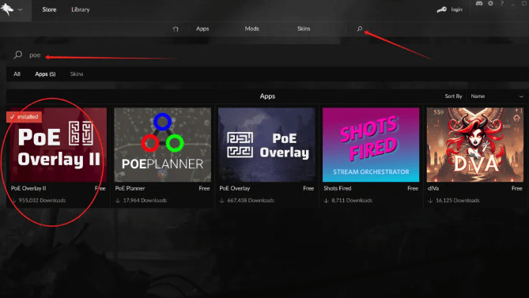Screen dimensions: 529x298
Task: Click the download icon under PoE Overlay
Action: coord(222,201)
